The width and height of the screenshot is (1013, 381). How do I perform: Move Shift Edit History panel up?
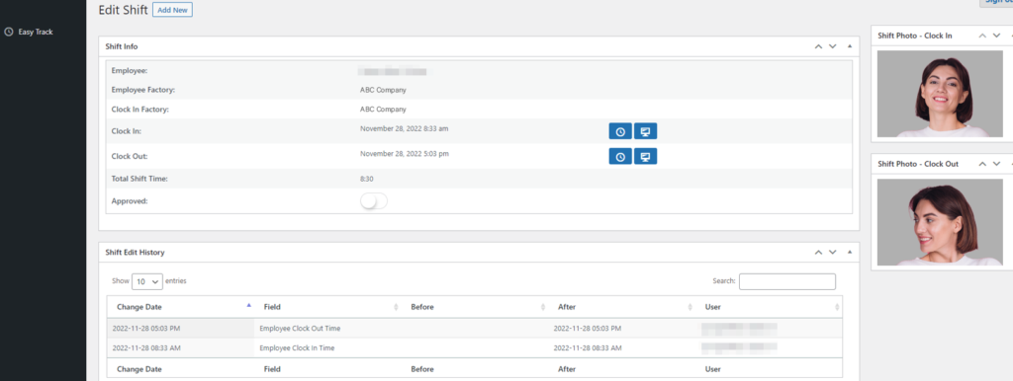click(x=818, y=252)
